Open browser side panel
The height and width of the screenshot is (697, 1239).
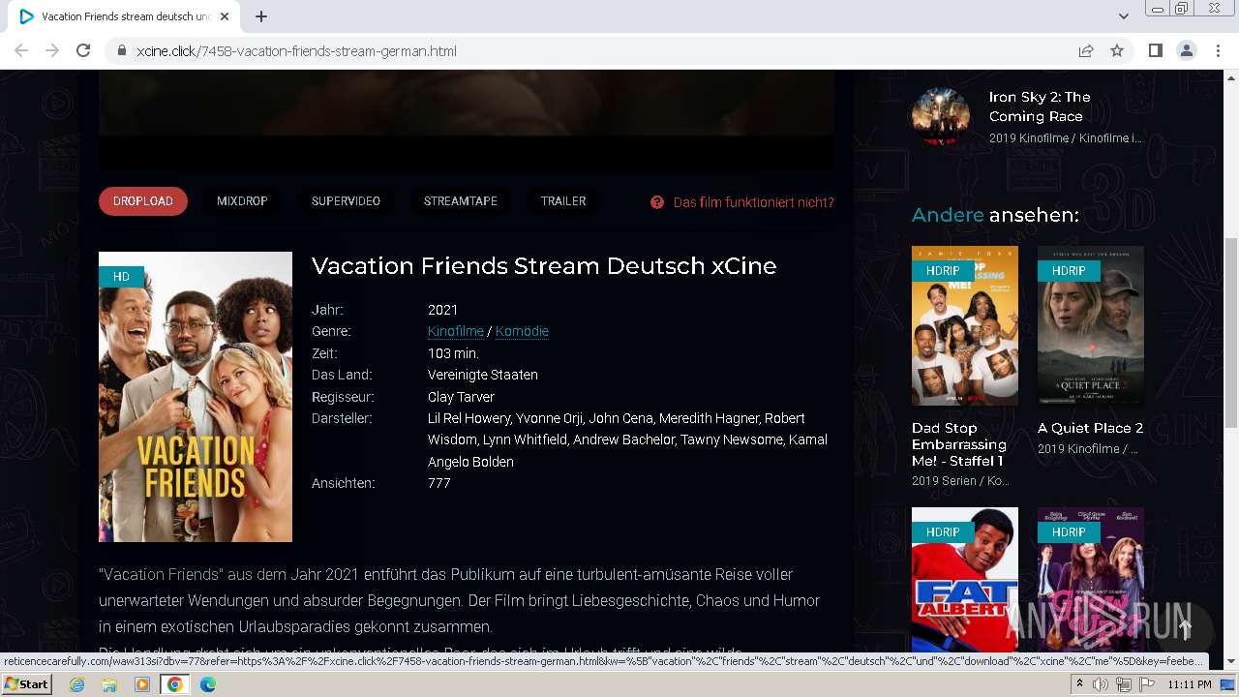click(x=1155, y=51)
